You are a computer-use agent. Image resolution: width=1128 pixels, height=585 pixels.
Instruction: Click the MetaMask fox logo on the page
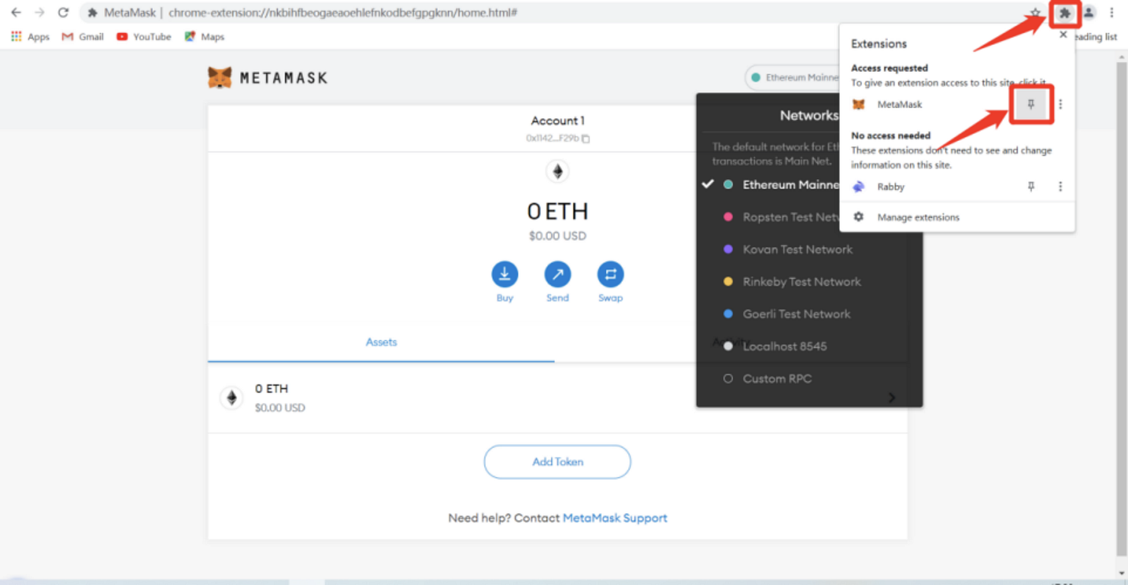(220, 77)
